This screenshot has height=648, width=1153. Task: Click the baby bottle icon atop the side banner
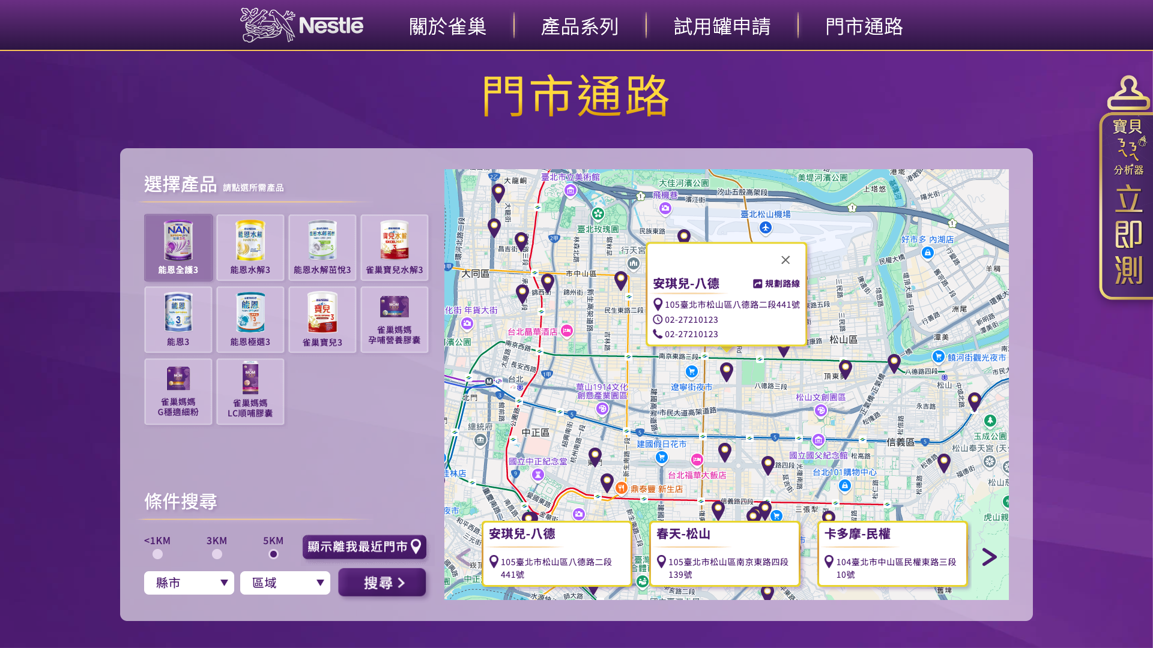coord(1128,92)
